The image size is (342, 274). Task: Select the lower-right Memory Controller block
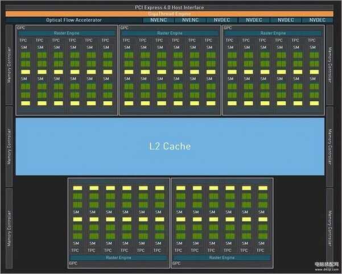coord(330,229)
